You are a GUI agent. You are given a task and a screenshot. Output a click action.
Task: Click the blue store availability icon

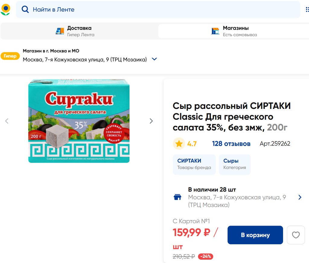tap(178, 197)
